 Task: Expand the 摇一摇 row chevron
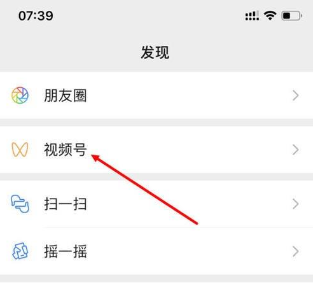[x=296, y=251]
